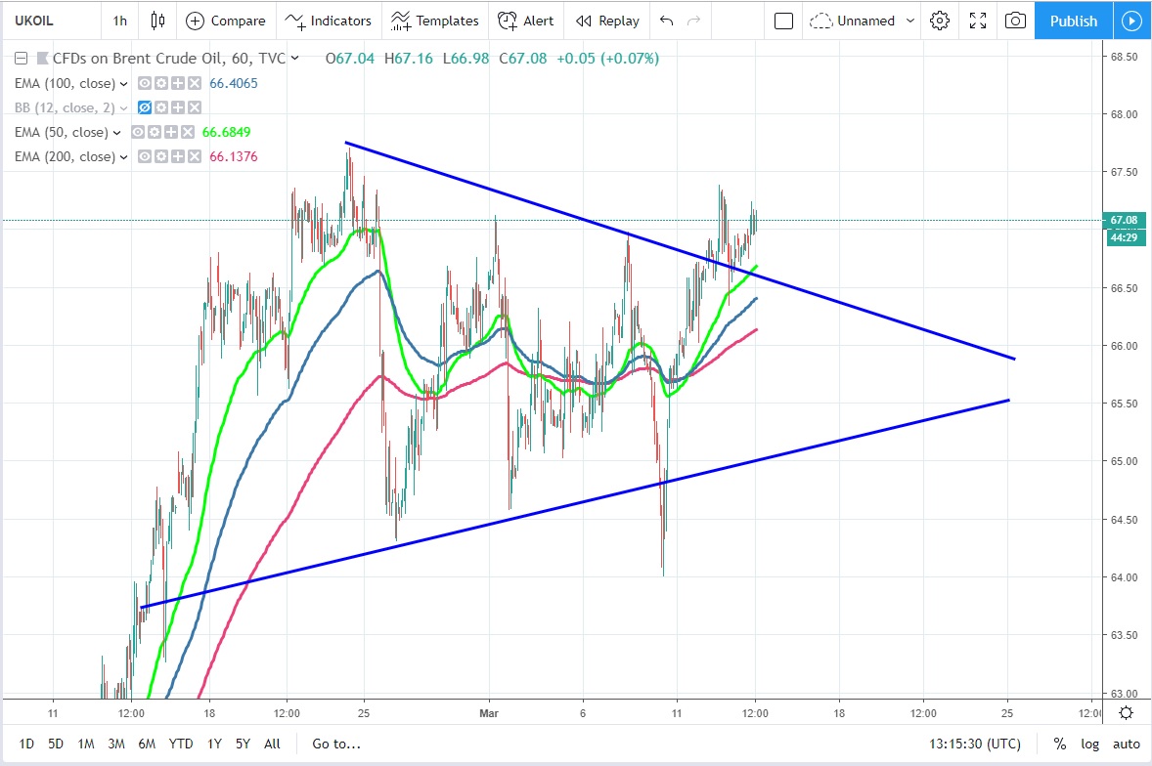The width and height of the screenshot is (1152, 766).
Task: Hide the EMA (100, close) indicator
Action: [145, 83]
